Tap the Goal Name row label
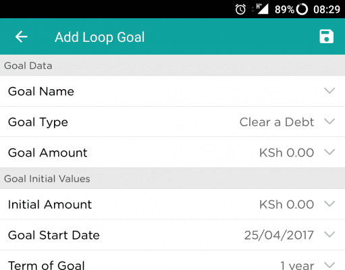The height and width of the screenshot is (270, 345). [x=41, y=91]
